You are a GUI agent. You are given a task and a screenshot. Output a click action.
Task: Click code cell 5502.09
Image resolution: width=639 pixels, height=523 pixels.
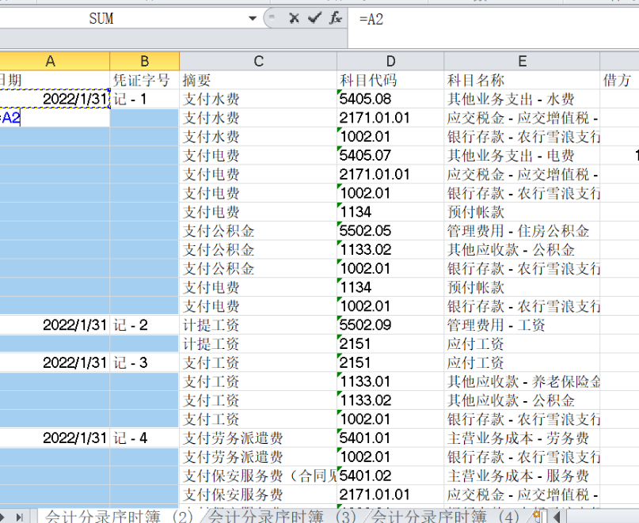point(390,325)
